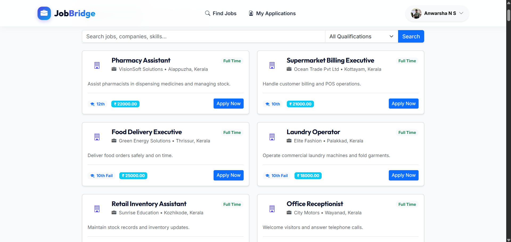Image resolution: width=511 pixels, height=242 pixels.
Task: Click the 10th label on Supermarket Billing card
Action: point(276,104)
